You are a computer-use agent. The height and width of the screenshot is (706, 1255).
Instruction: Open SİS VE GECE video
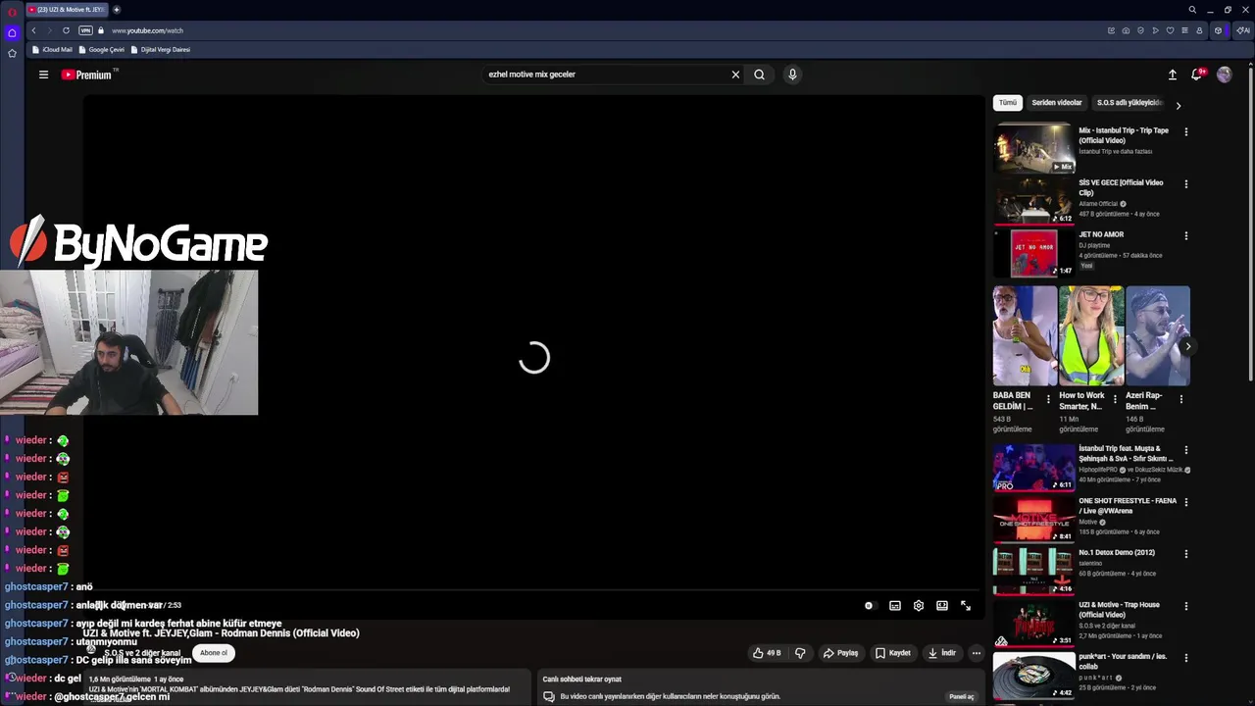1033,200
